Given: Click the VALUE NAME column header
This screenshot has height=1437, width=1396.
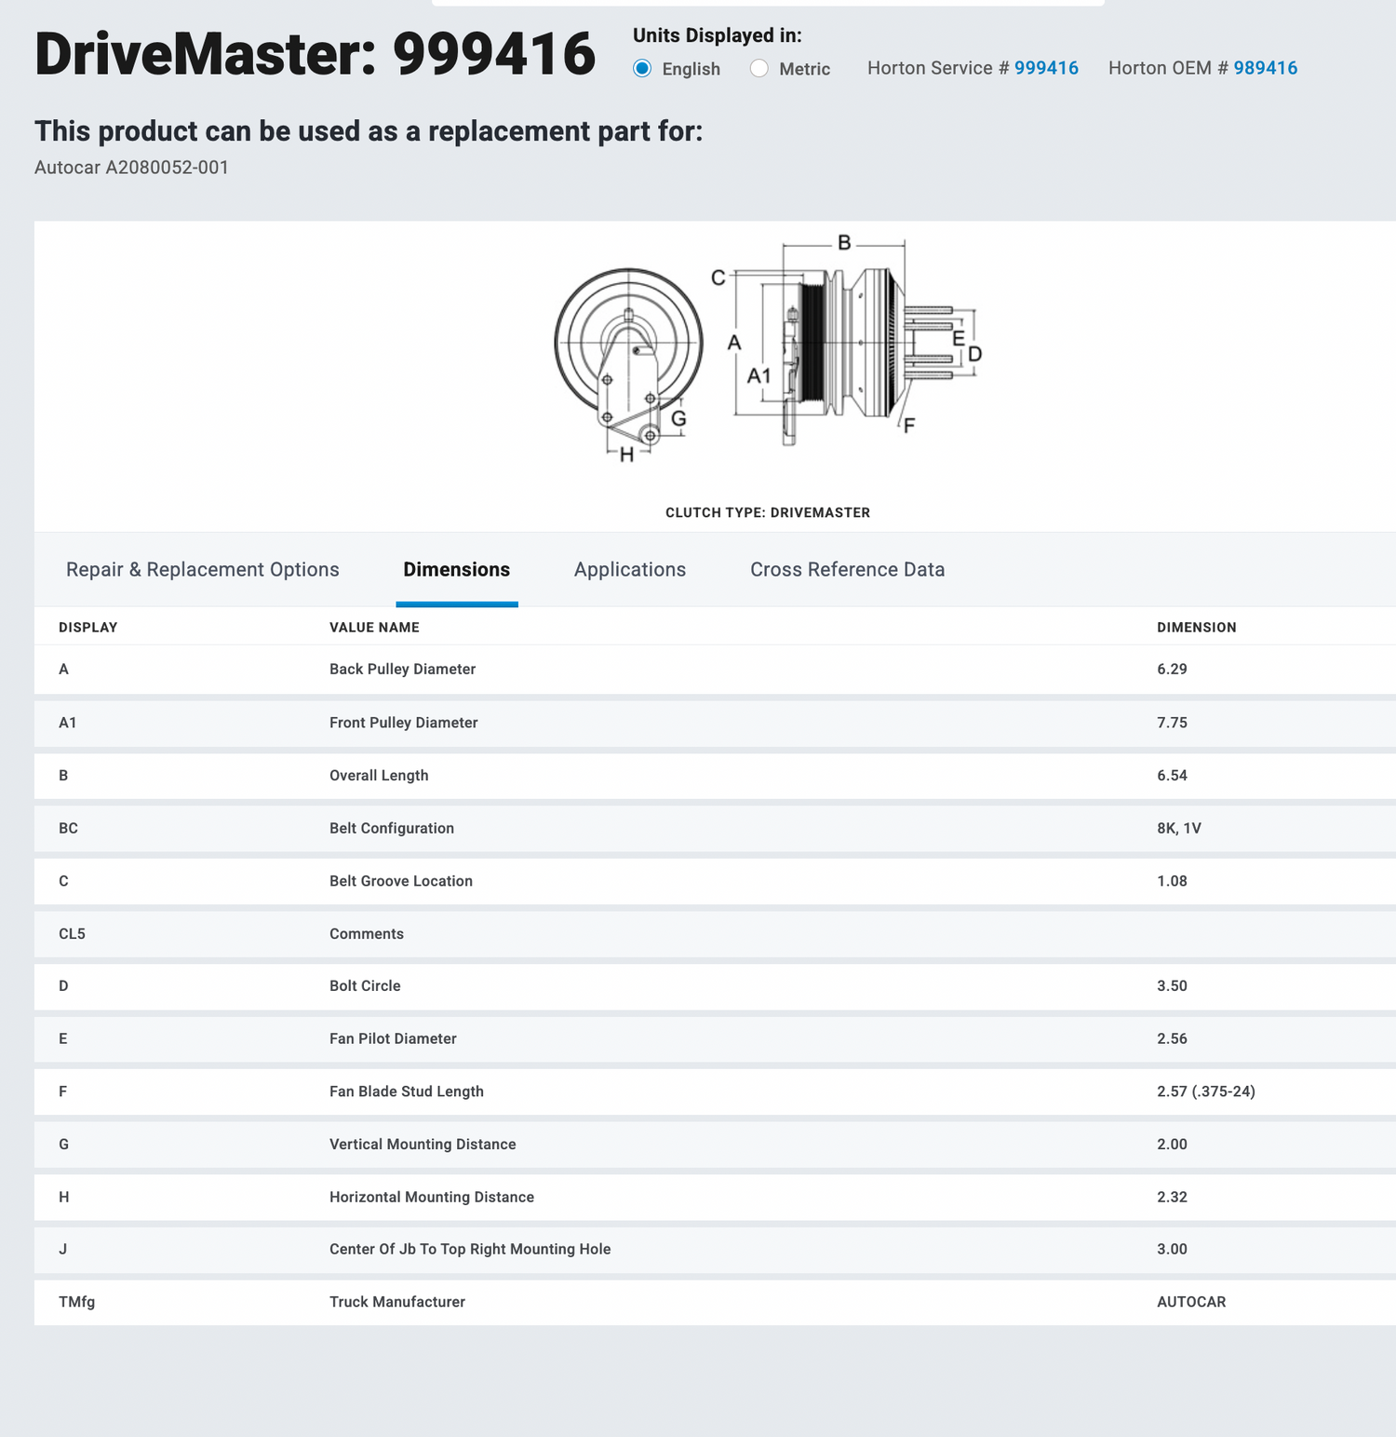Looking at the screenshot, I should [374, 628].
